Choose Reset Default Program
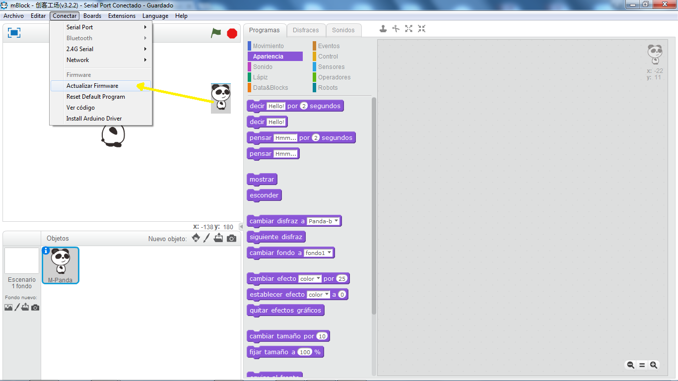678x381 pixels. (x=101, y=97)
